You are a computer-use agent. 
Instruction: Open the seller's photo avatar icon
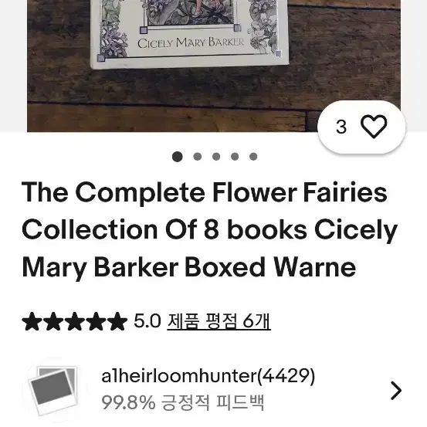pos(53,390)
